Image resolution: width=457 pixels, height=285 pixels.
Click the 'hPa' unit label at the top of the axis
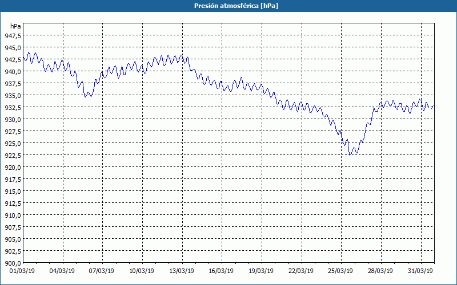15,26
